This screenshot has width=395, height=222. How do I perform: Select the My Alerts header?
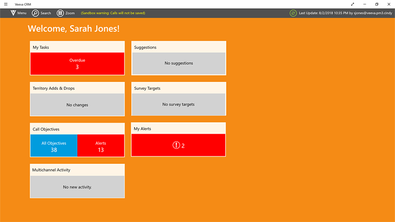pos(178,129)
